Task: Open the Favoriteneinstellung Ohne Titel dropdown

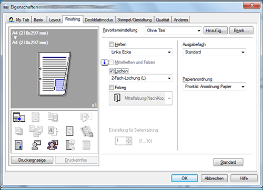Action: pyautogui.click(x=174, y=30)
